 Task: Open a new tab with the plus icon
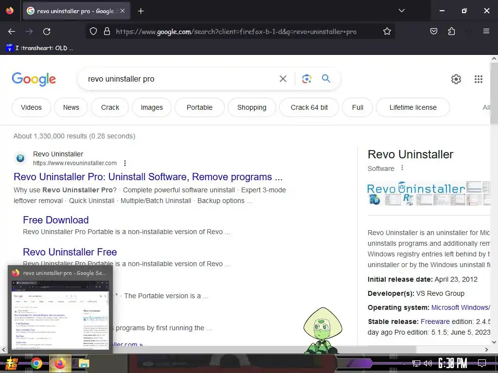[x=141, y=11]
